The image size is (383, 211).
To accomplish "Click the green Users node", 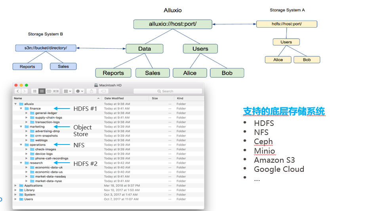I will point(200,49).
